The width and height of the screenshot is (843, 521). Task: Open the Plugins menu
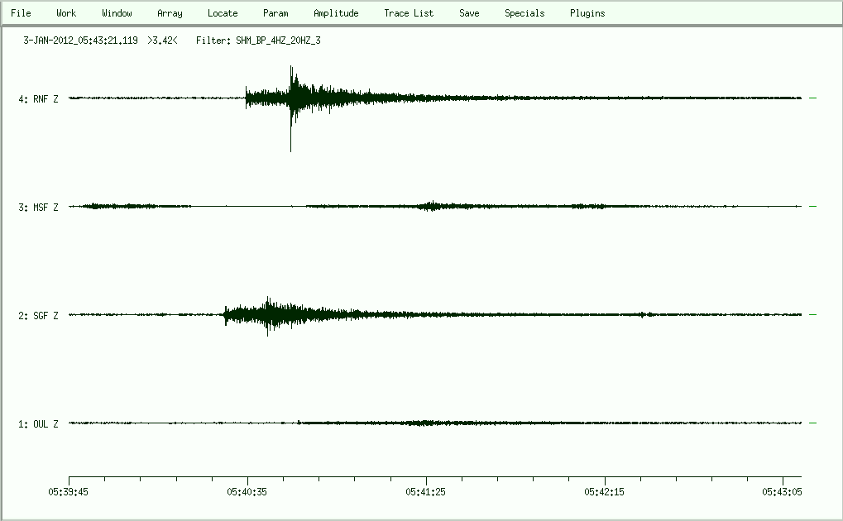(587, 13)
